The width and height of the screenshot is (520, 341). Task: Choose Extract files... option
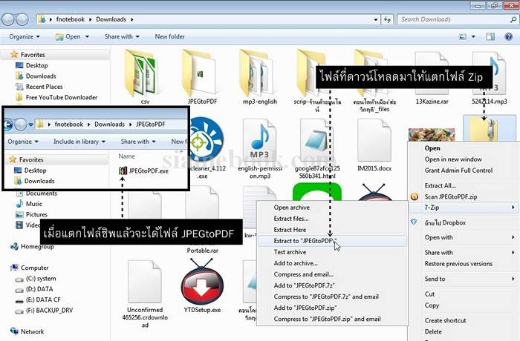click(x=332, y=219)
